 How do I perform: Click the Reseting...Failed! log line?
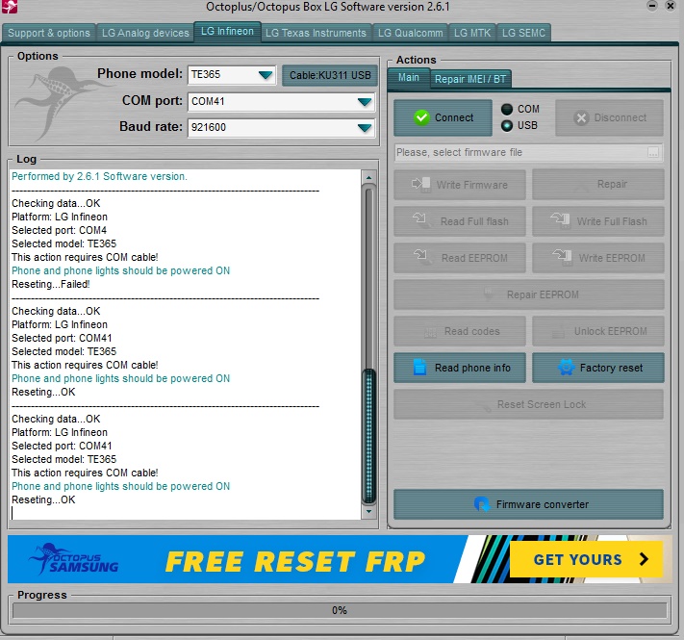click(x=51, y=284)
